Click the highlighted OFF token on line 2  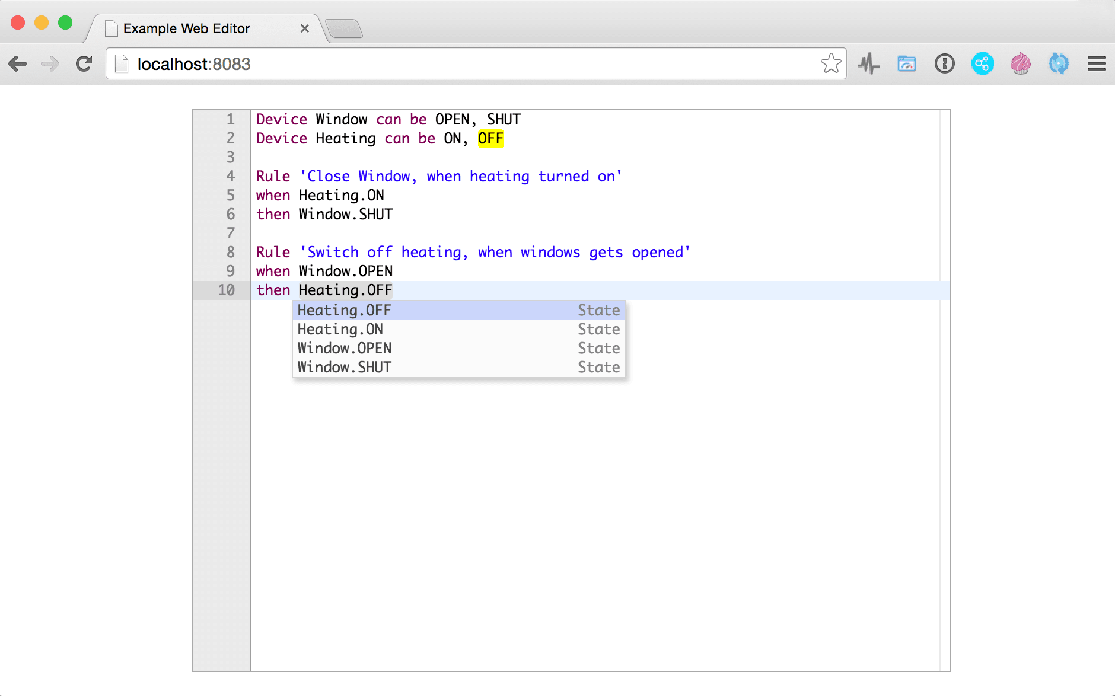pyautogui.click(x=490, y=139)
